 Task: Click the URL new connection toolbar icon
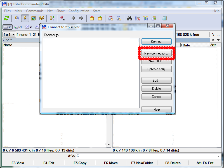pos(119,18)
